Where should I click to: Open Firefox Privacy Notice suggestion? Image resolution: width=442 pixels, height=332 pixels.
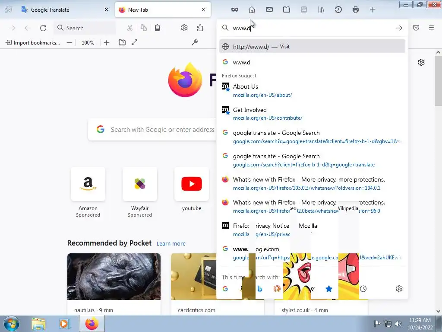pos(312,230)
